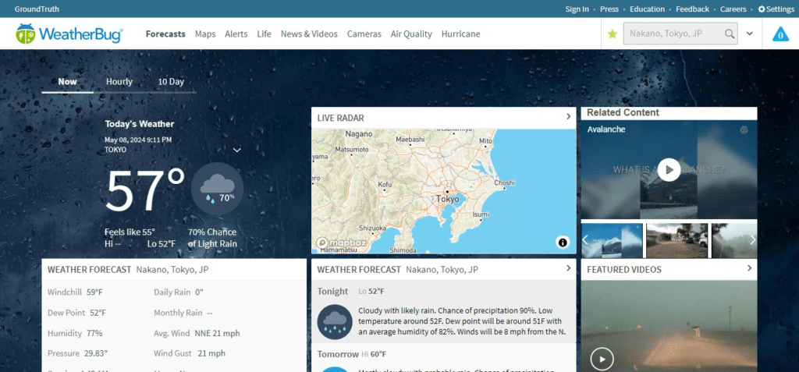
Task: Click the Dew Point 52°F value
Action: [98, 313]
